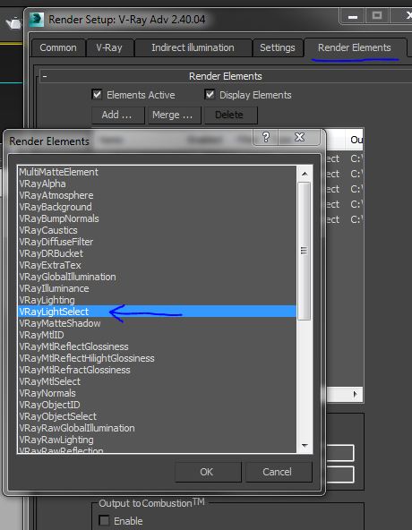This screenshot has height=530, width=412.
Task: Open the V-Ray tab
Action: pos(109,47)
